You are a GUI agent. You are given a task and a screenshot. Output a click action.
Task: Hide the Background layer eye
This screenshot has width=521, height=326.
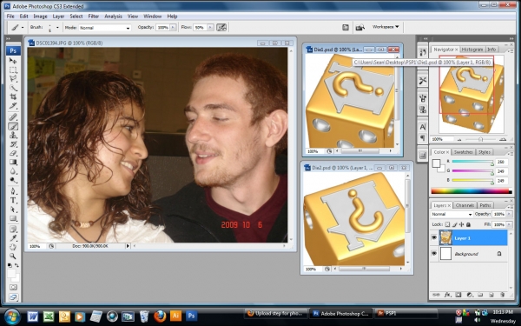tap(434, 254)
